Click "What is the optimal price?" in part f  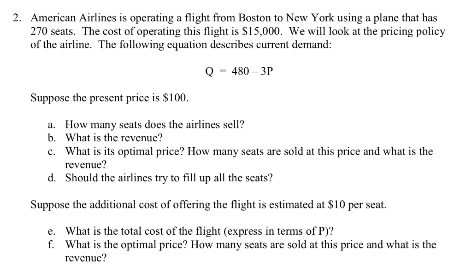coord(126,244)
